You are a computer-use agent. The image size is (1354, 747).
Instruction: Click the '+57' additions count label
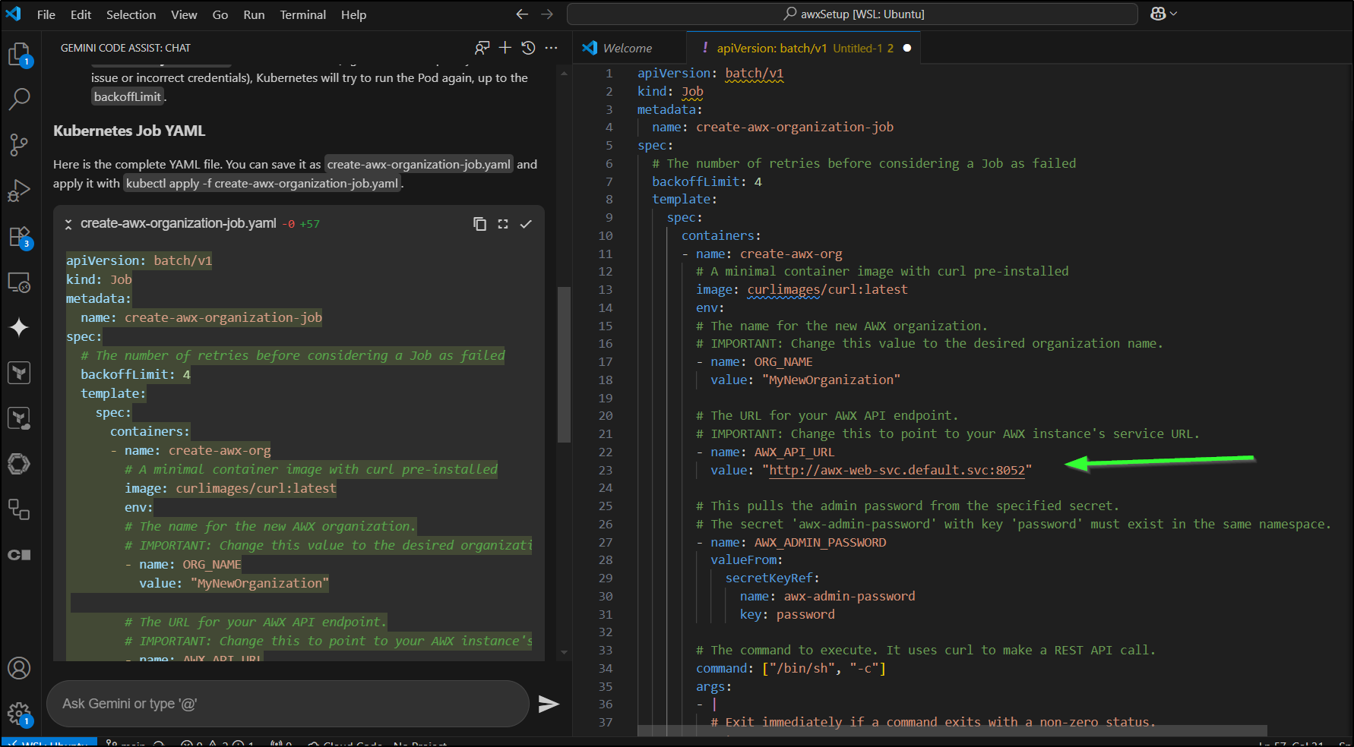pyautogui.click(x=310, y=224)
